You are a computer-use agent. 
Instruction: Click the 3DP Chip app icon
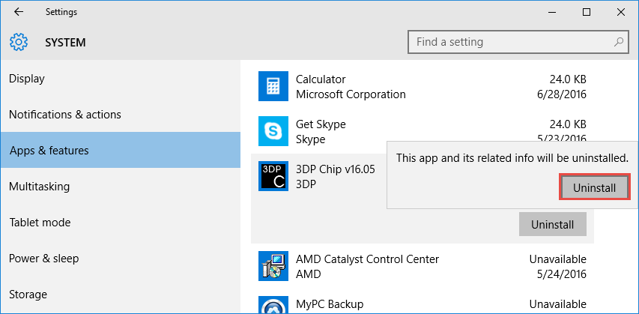(273, 176)
